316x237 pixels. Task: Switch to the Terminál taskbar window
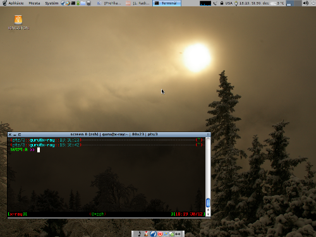click(167, 3)
